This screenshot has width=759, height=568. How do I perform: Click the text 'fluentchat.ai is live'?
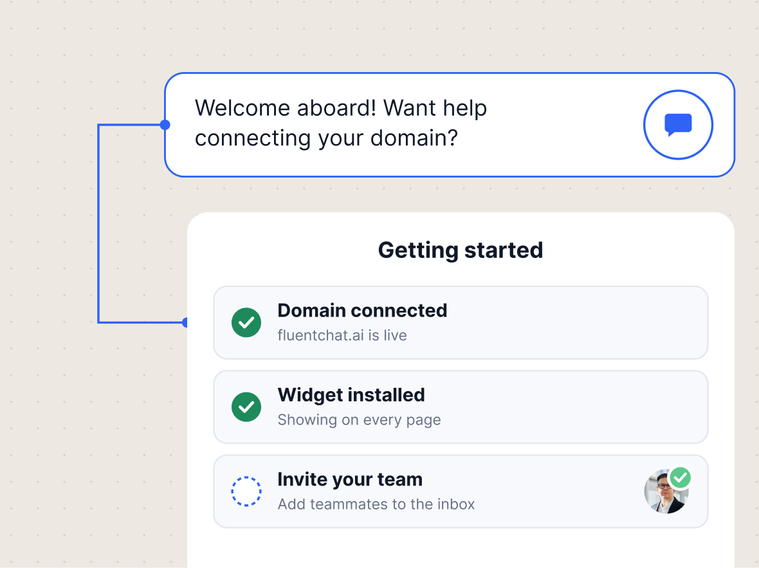coord(342,335)
